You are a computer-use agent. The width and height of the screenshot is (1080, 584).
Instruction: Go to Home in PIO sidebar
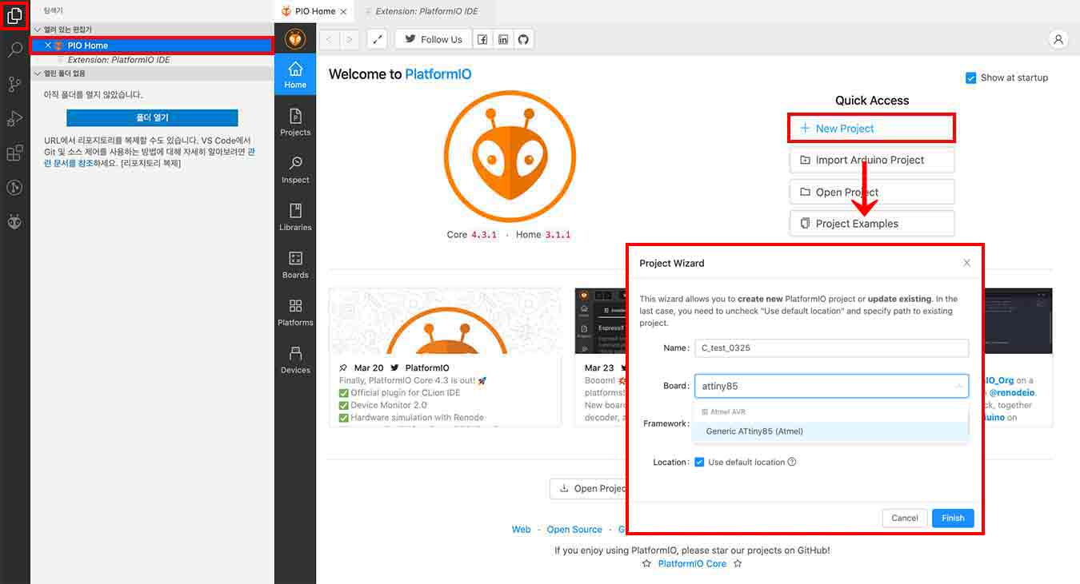[x=295, y=74]
